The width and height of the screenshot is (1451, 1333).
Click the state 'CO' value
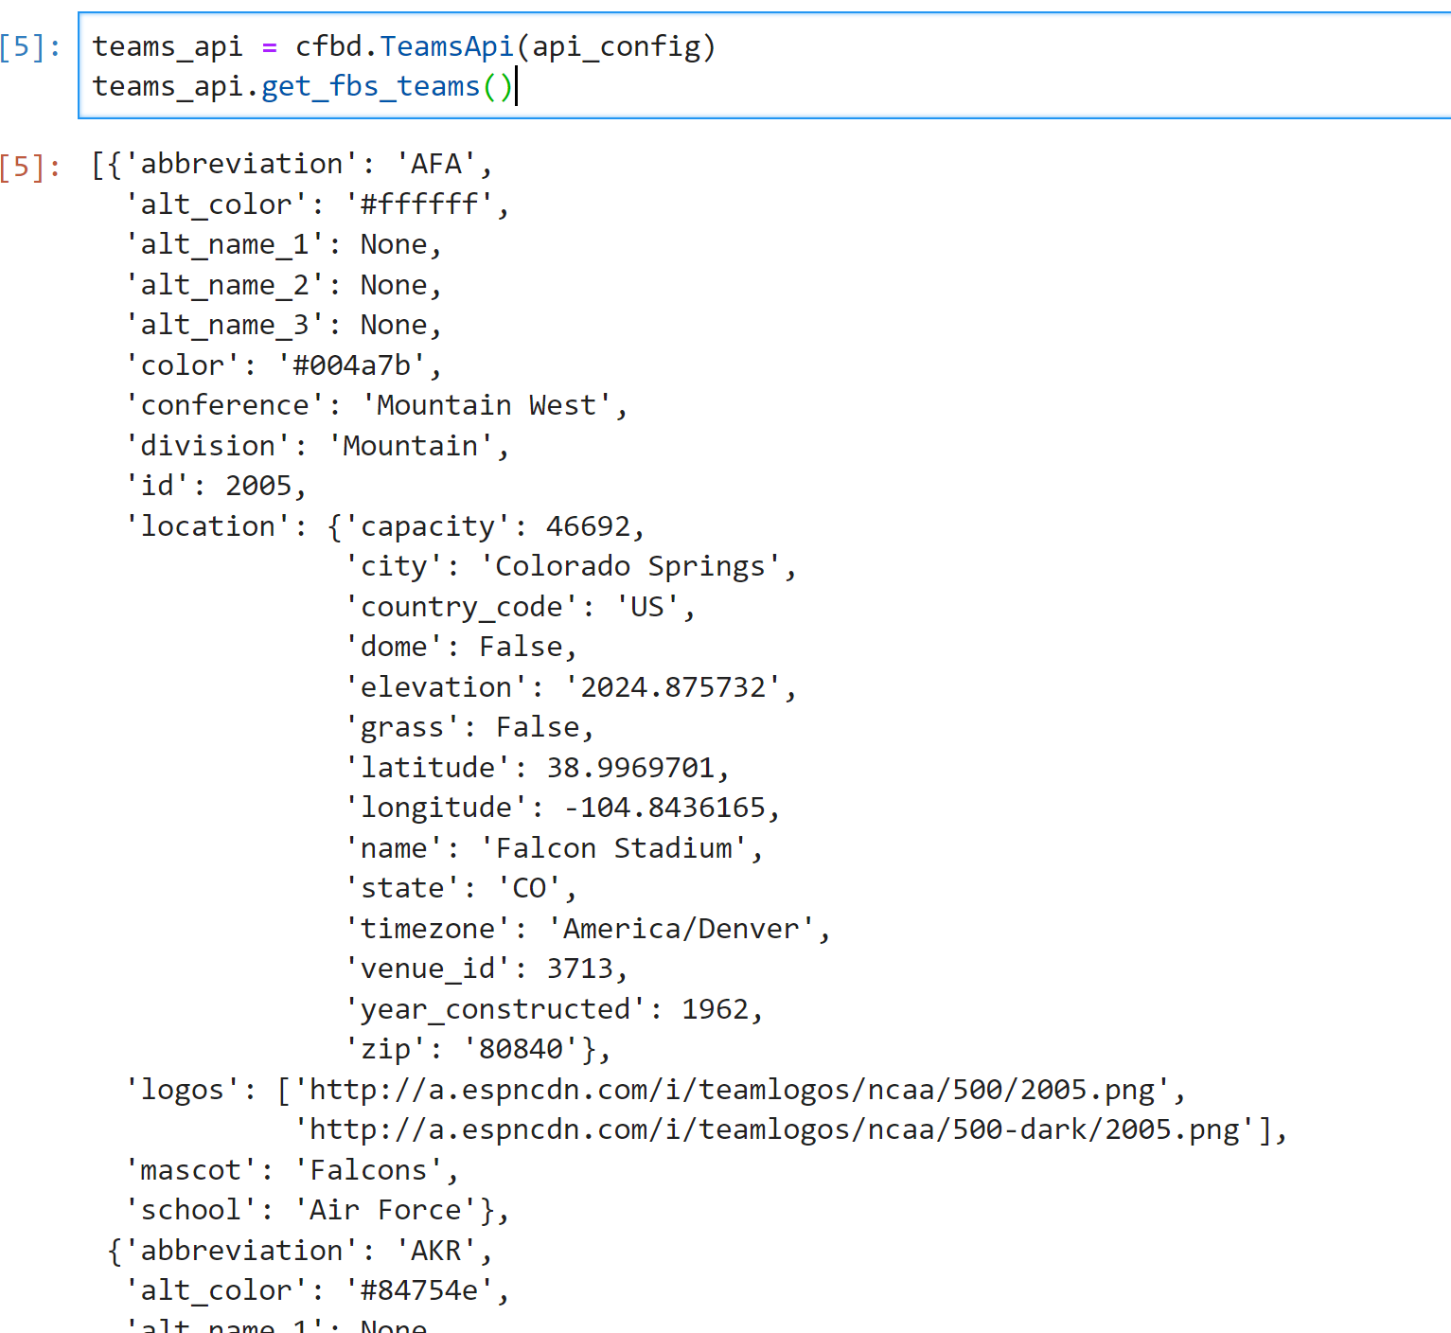point(529,888)
